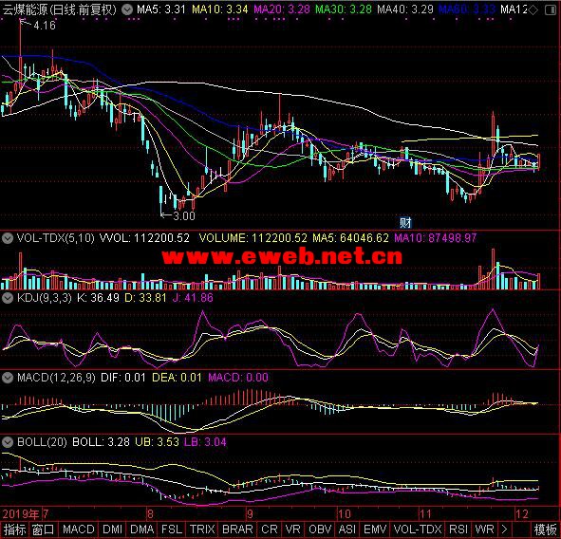This screenshot has height=539, width=561.
Task: Open the blue 财 financial marker icon
Action: [405, 223]
